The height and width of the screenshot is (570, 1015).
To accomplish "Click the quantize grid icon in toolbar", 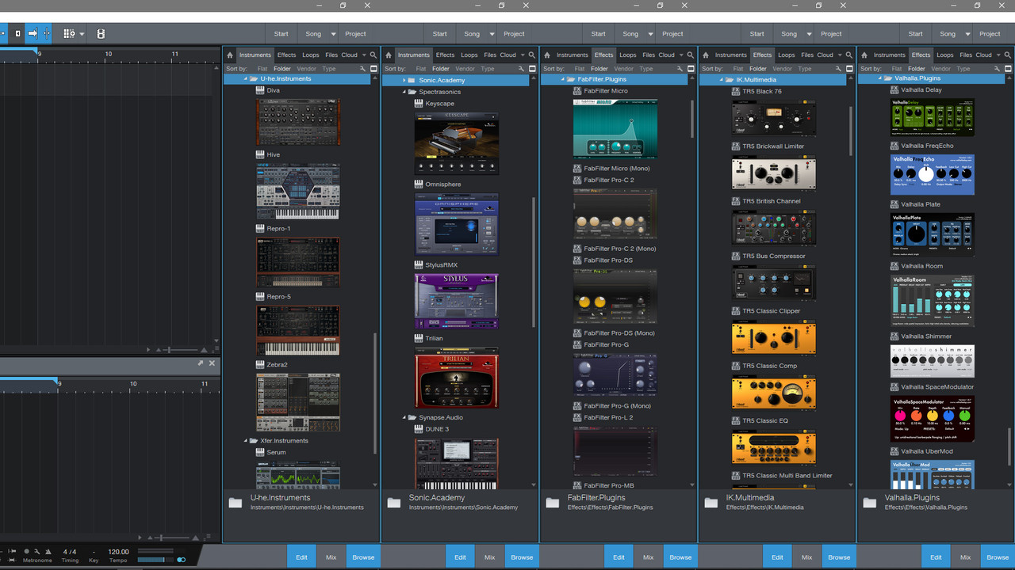I will tap(69, 34).
